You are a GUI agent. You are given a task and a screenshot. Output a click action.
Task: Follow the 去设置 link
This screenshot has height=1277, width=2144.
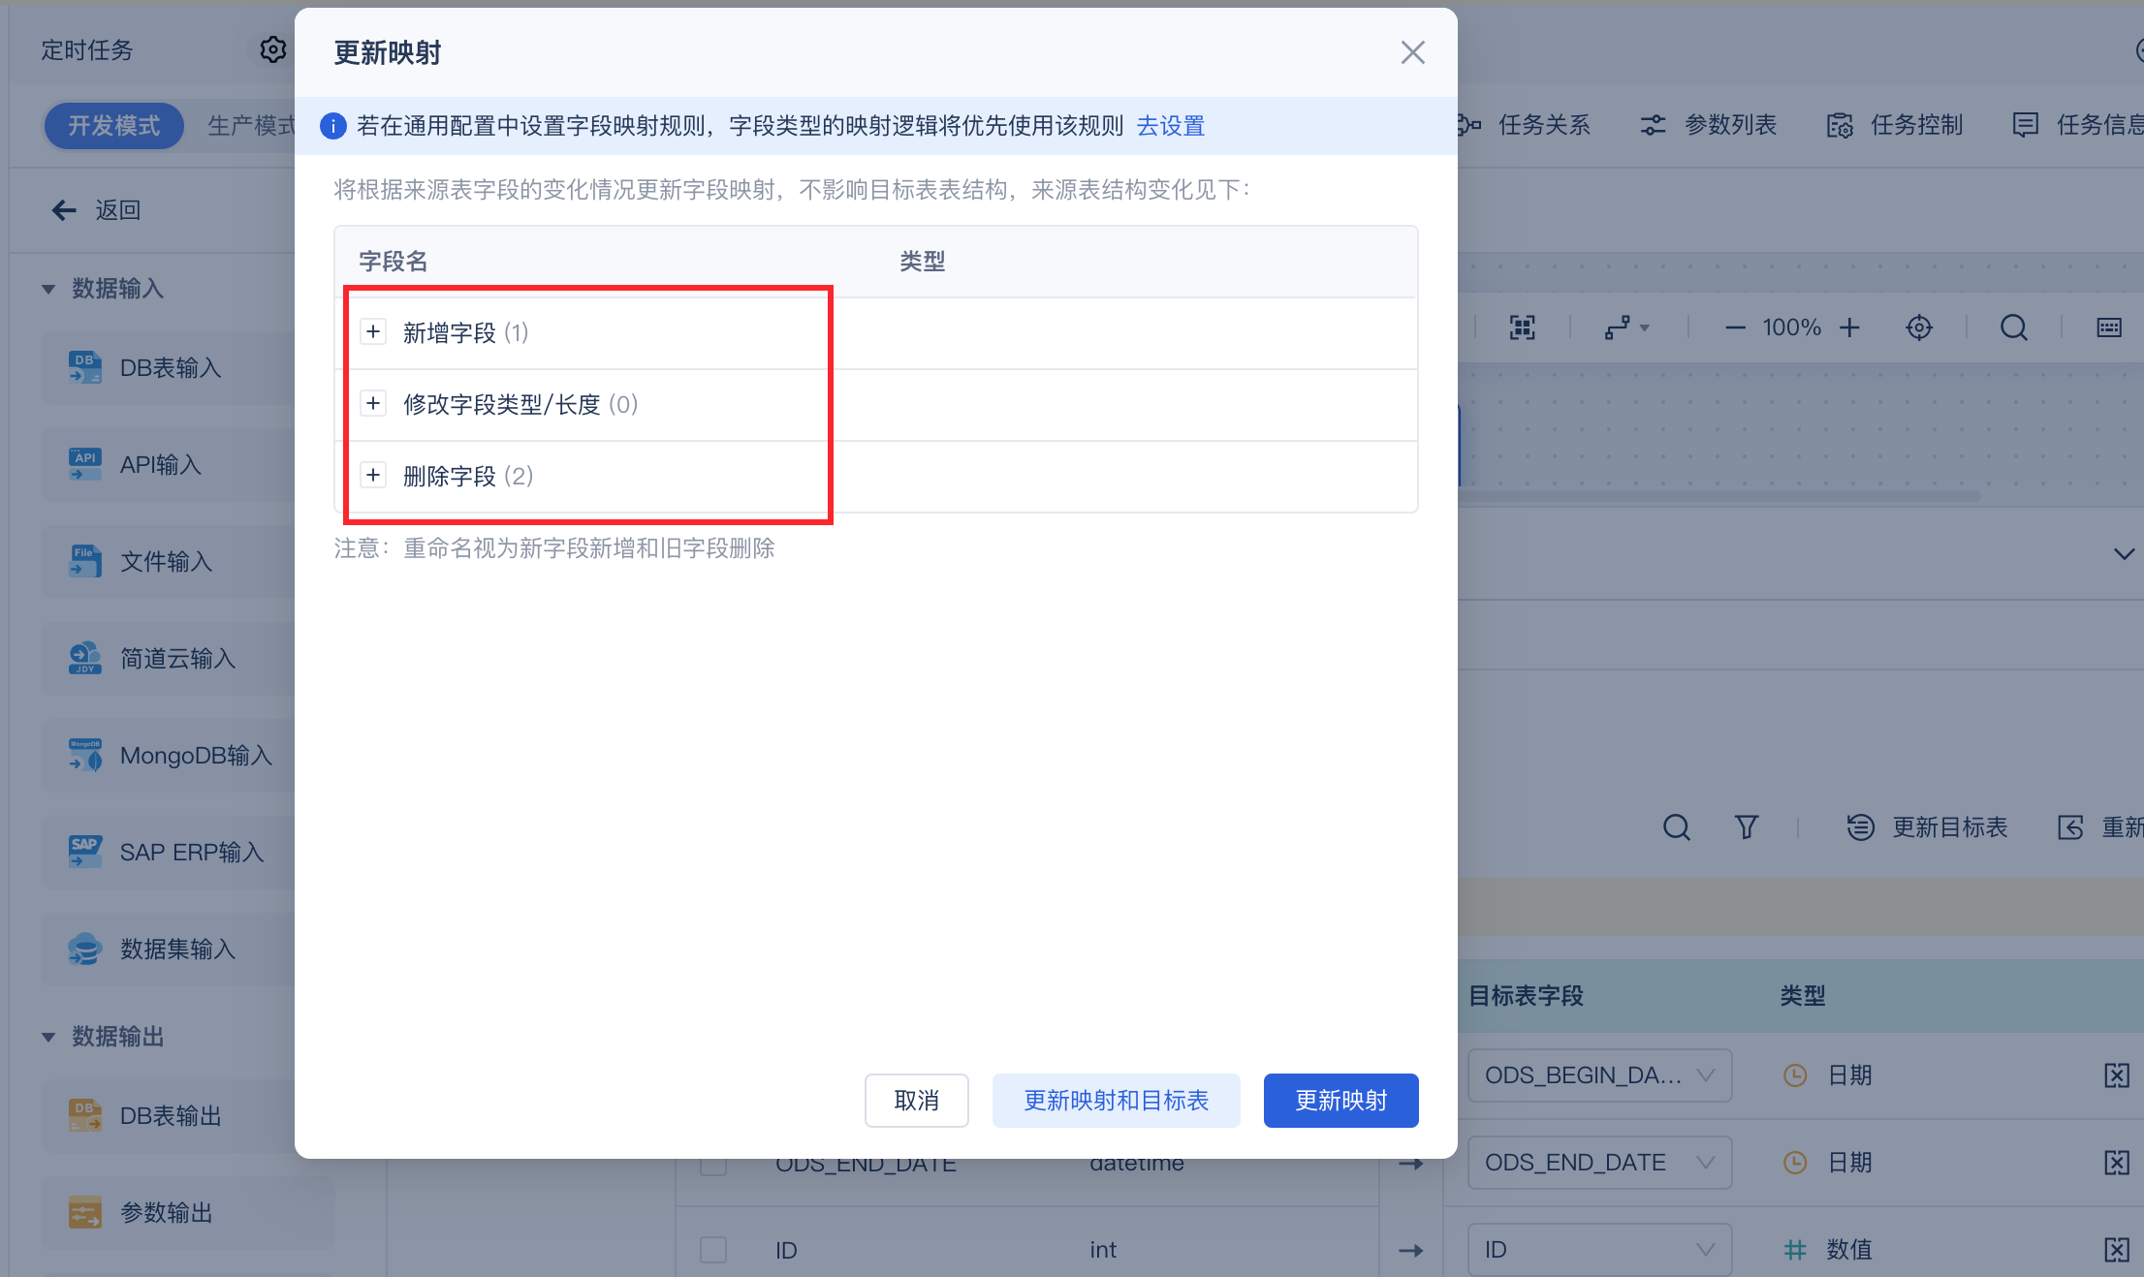1170,126
